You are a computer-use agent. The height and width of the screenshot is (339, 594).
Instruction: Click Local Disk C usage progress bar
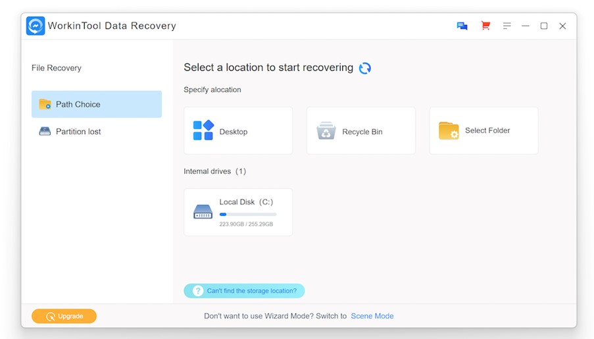click(x=248, y=214)
